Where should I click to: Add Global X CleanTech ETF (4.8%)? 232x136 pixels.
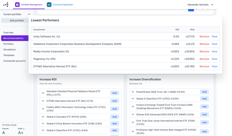pos(115,130)
